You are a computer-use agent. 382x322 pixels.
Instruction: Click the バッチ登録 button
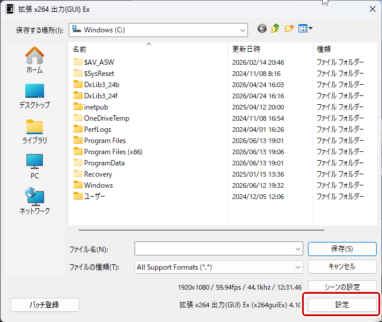click(x=45, y=305)
